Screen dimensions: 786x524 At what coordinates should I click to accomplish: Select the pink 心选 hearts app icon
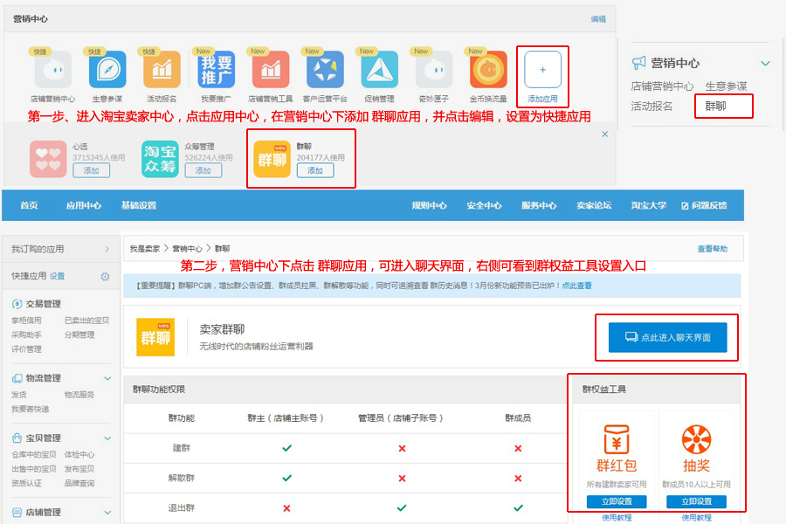click(x=48, y=159)
